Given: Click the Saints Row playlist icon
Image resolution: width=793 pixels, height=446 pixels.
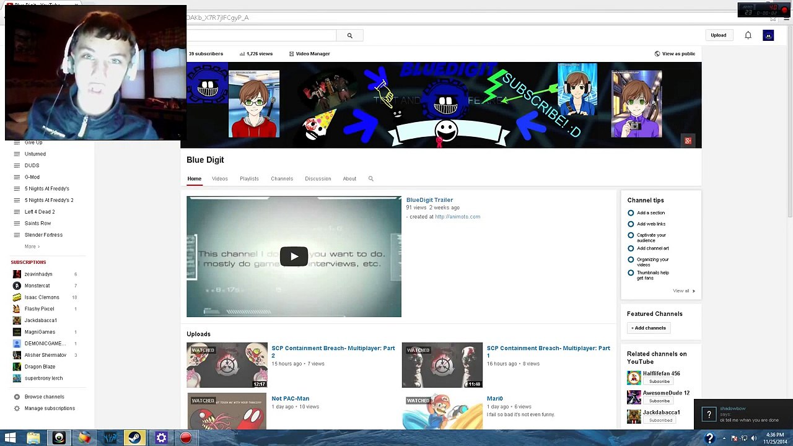Looking at the screenshot, I should tap(17, 223).
